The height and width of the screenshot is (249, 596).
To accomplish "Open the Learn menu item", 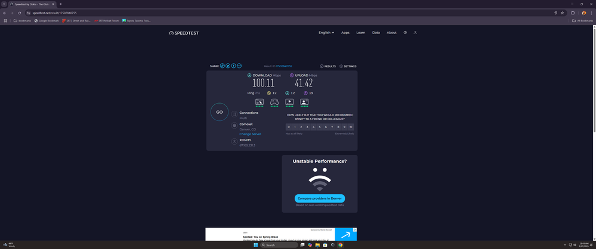I will (361, 33).
